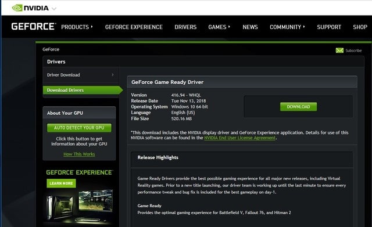Click the Drivers panel heading
The height and width of the screenshot is (227, 372).
click(56, 62)
